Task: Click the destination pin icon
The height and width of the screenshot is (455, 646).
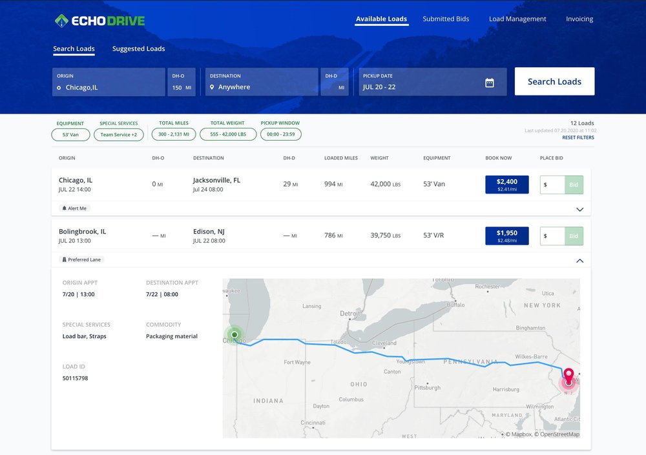Action: [x=212, y=87]
